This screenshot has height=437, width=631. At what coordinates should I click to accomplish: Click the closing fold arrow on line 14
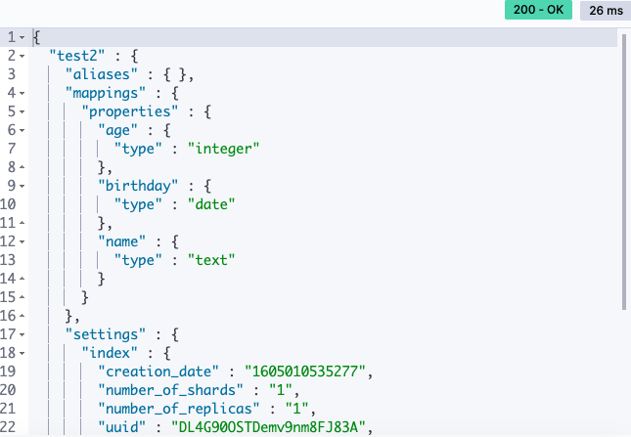click(x=22, y=279)
